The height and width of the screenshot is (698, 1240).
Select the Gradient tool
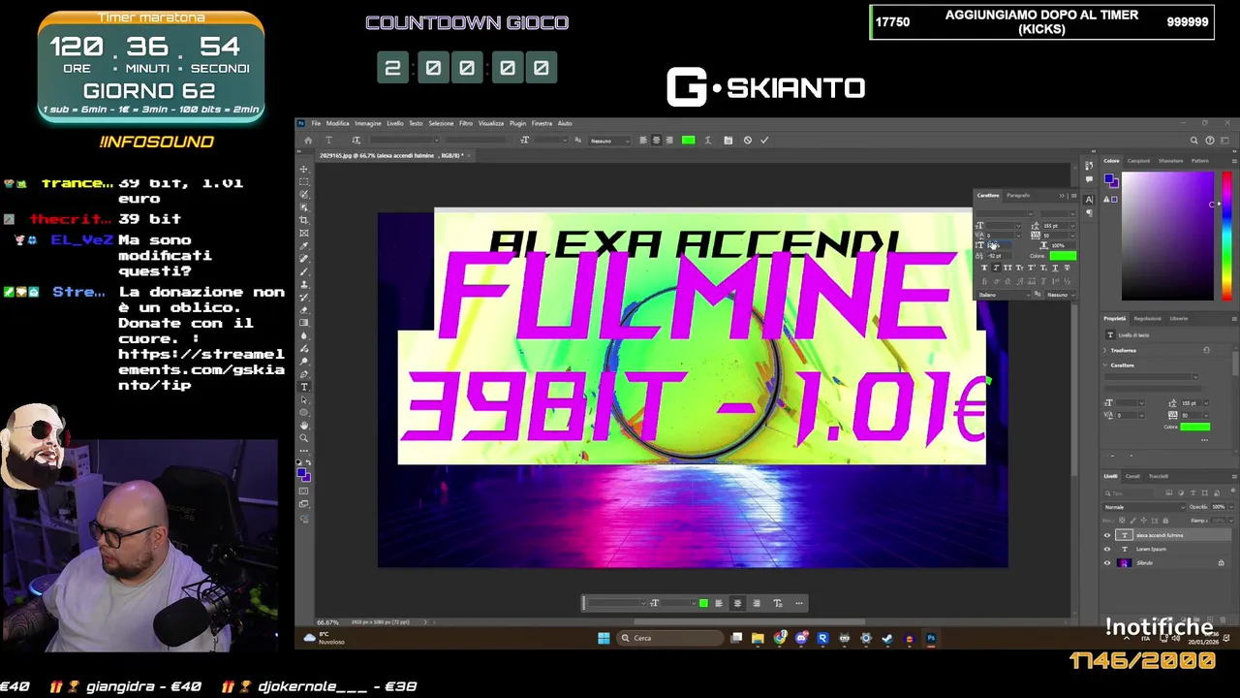coord(303,322)
